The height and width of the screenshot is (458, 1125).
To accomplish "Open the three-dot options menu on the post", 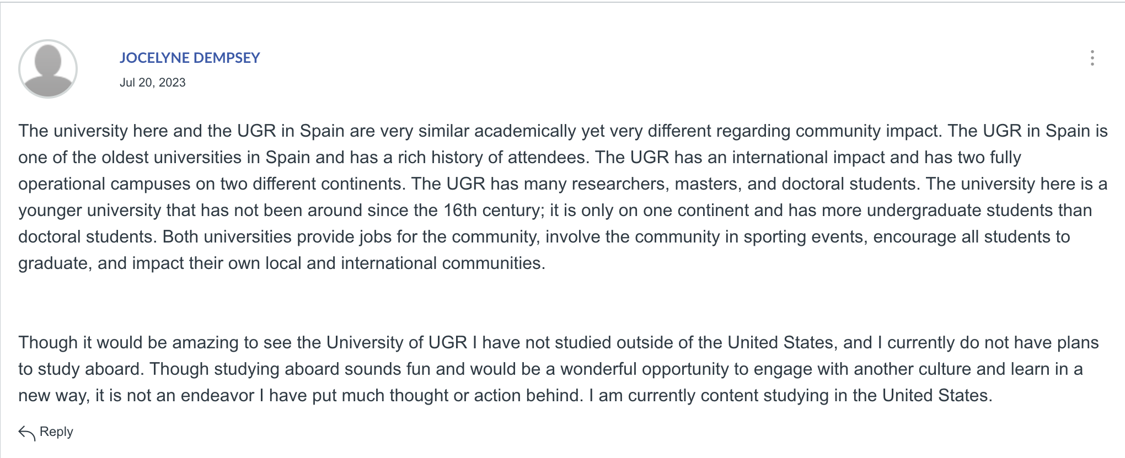I will 1092,58.
